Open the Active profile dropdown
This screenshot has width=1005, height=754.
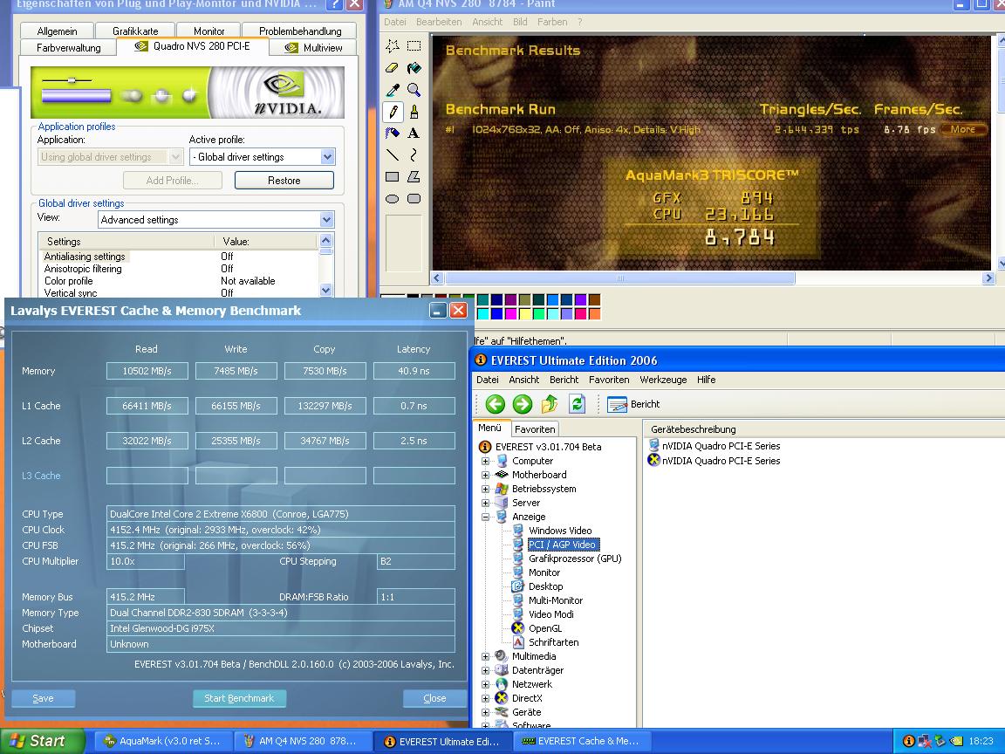coord(327,156)
